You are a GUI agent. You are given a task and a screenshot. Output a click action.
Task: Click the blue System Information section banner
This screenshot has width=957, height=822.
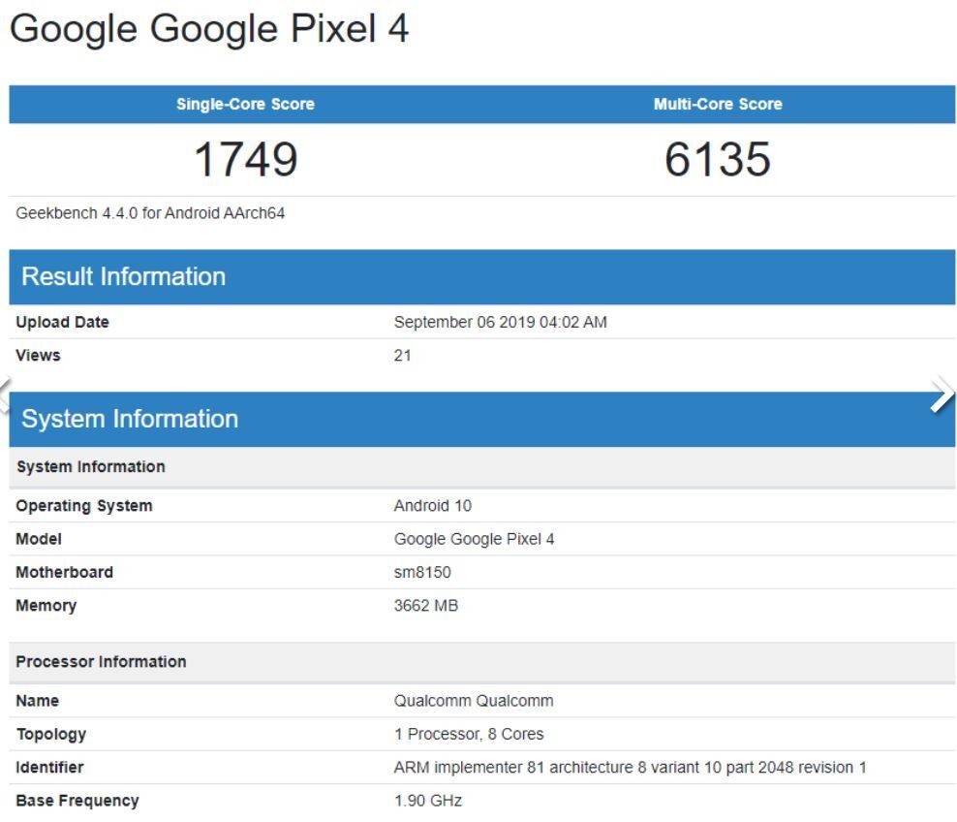tap(130, 419)
